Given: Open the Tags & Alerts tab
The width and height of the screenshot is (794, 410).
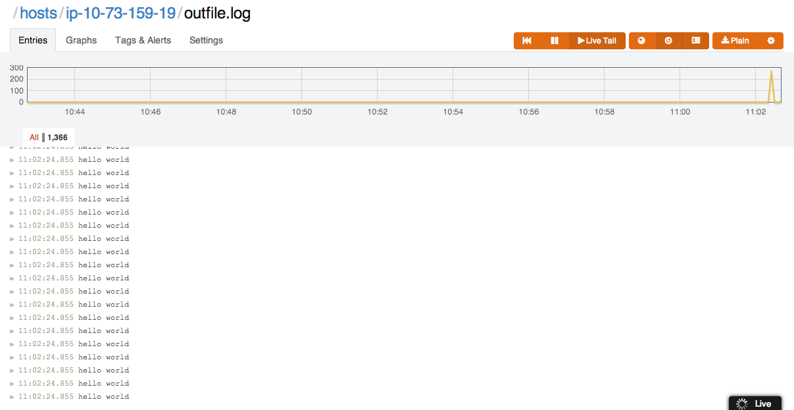Looking at the screenshot, I should [143, 40].
